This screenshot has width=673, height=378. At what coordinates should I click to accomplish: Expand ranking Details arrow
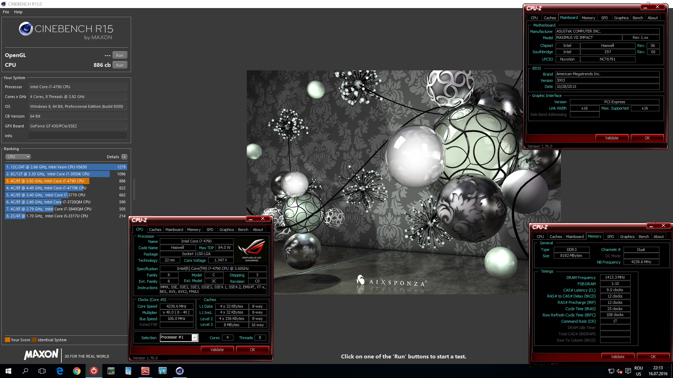coord(124,157)
